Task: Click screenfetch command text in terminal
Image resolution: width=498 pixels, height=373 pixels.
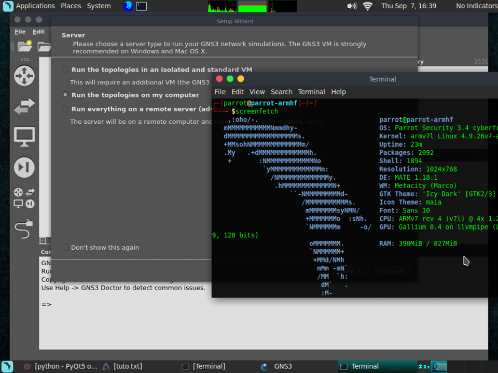Action: [257, 111]
